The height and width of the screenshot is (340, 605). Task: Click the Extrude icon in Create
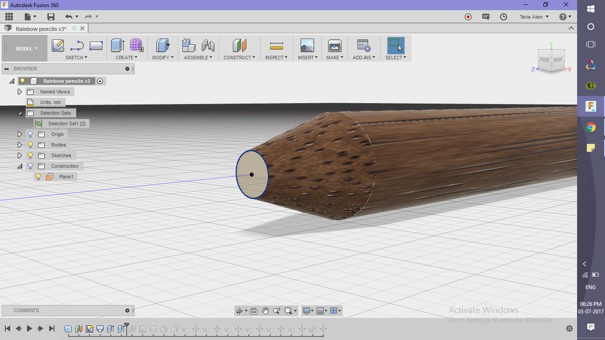(x=117, y=46)
